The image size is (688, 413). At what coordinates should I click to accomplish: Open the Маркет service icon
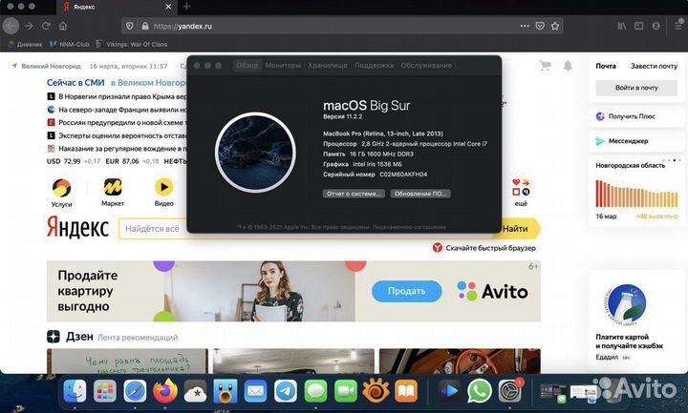[113, 193]
